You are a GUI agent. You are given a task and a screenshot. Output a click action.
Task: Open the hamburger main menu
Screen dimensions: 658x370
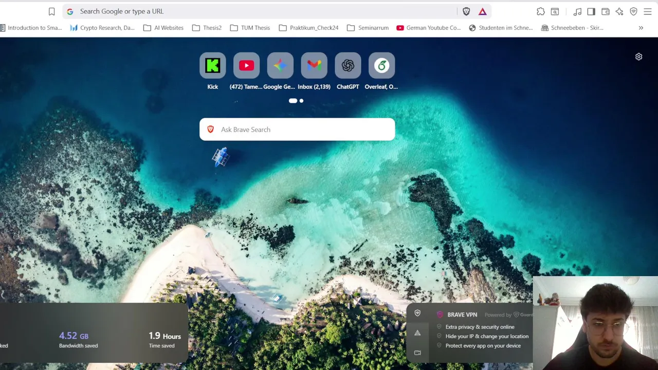[648, 11]
